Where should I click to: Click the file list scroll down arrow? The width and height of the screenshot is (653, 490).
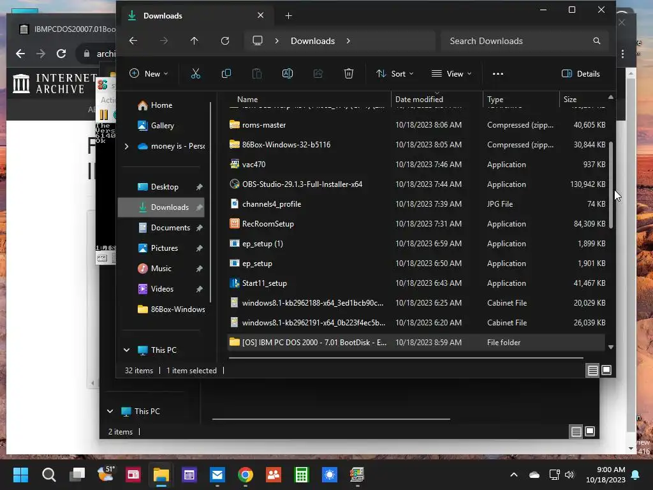[x=611, y=347]
